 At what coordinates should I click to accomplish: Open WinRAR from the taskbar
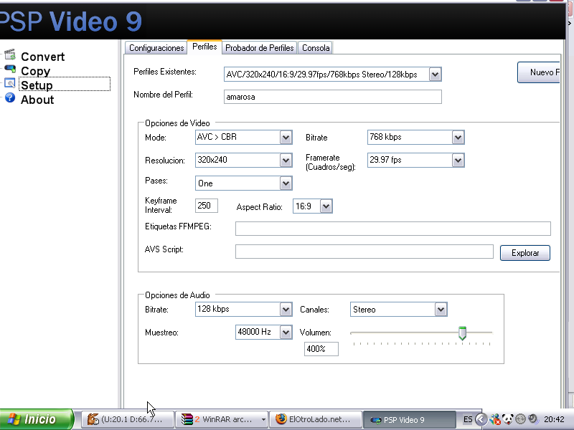(223, 419)
